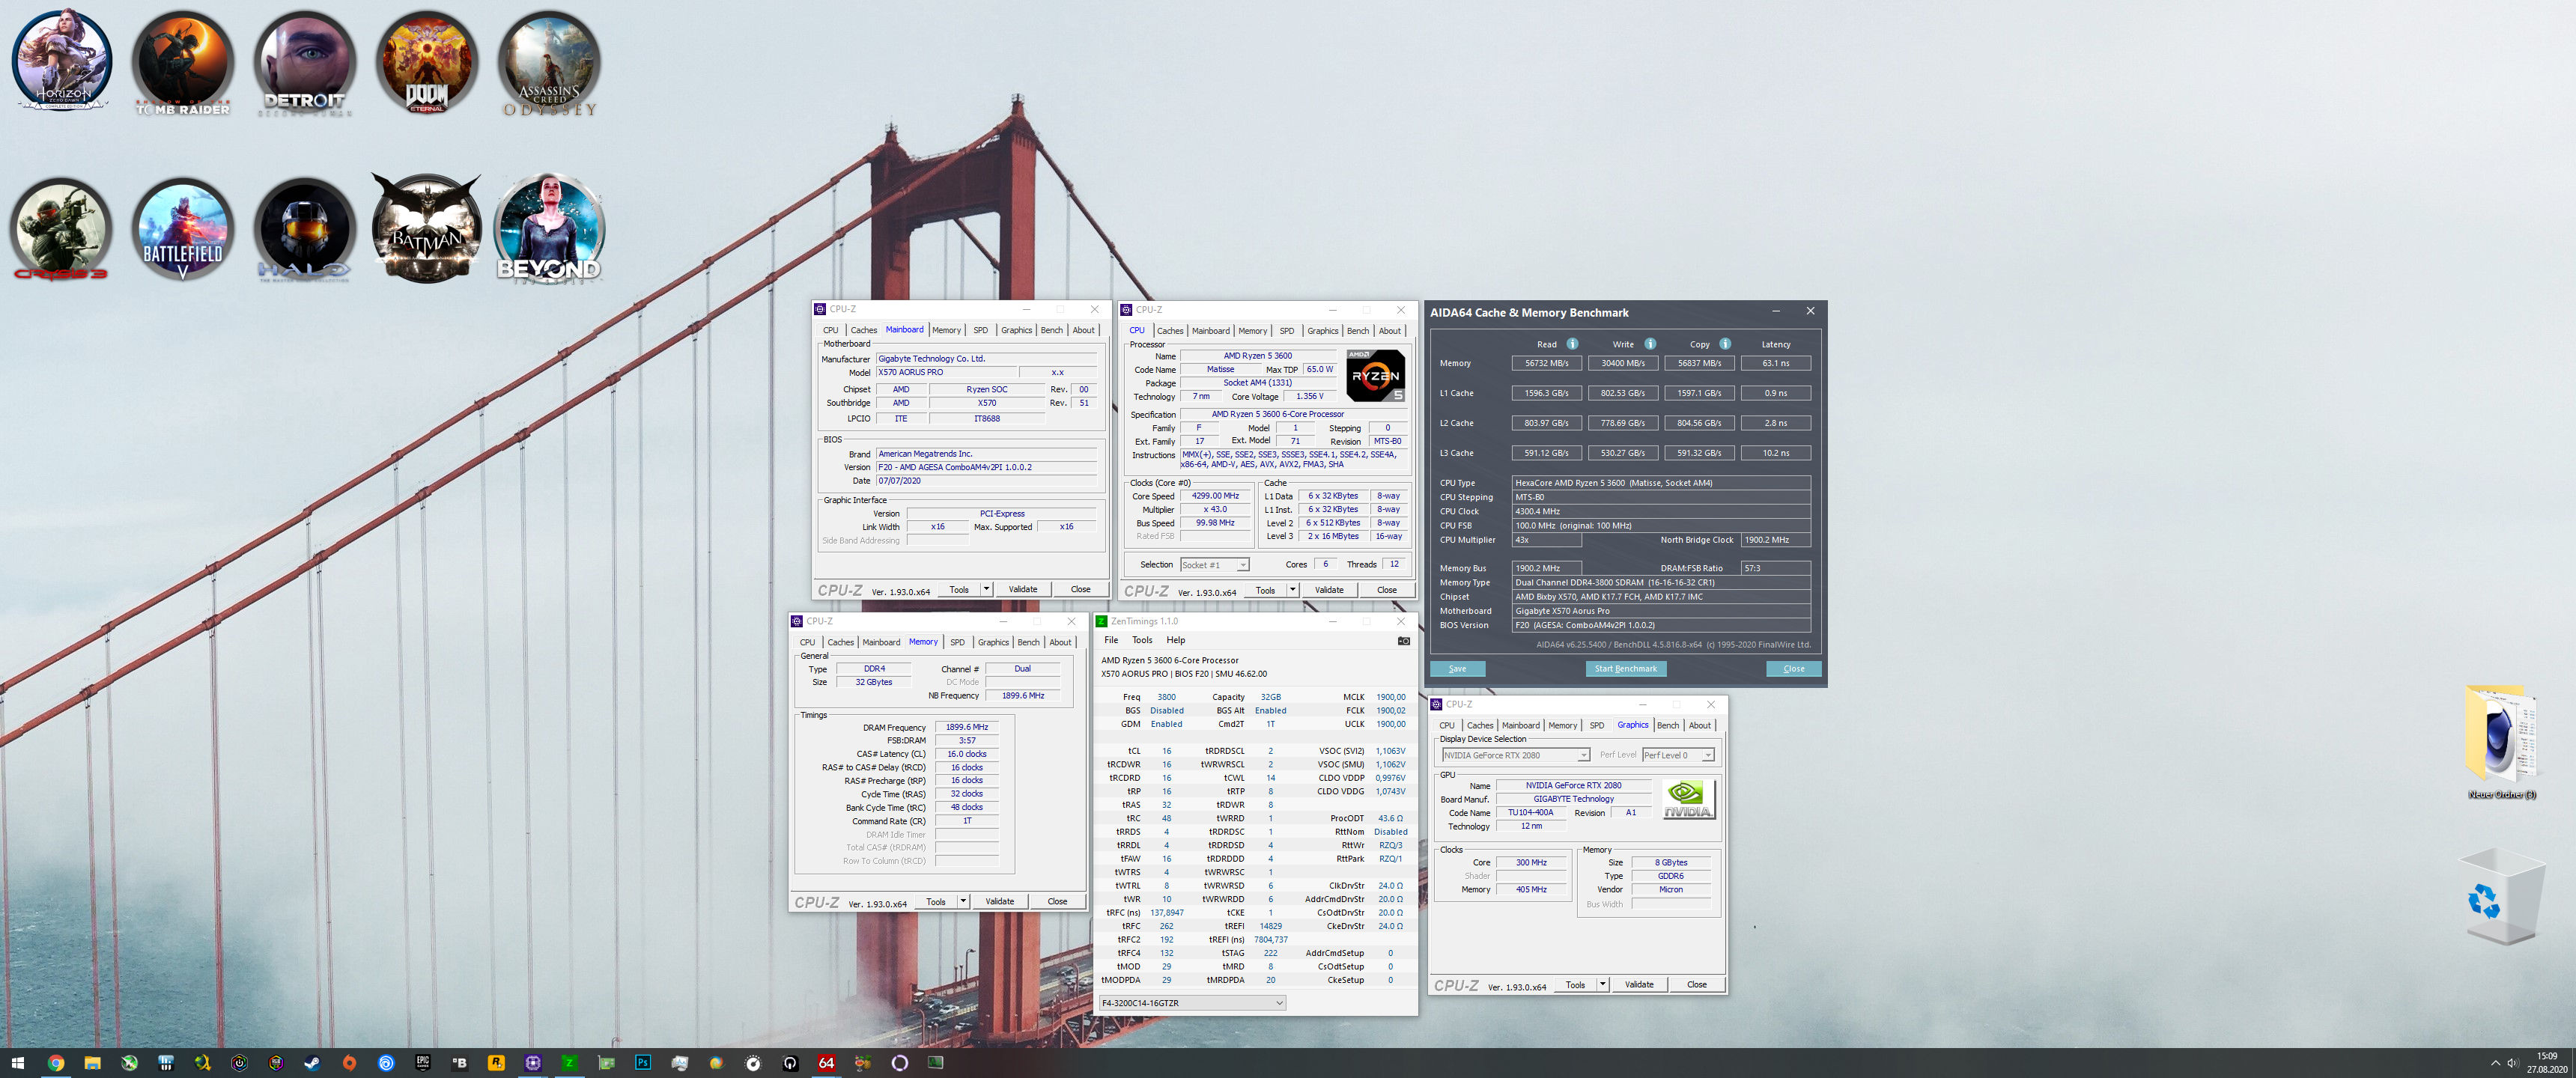
Task: Open Photoshop from the taskbar
Action: [643, 1063]
